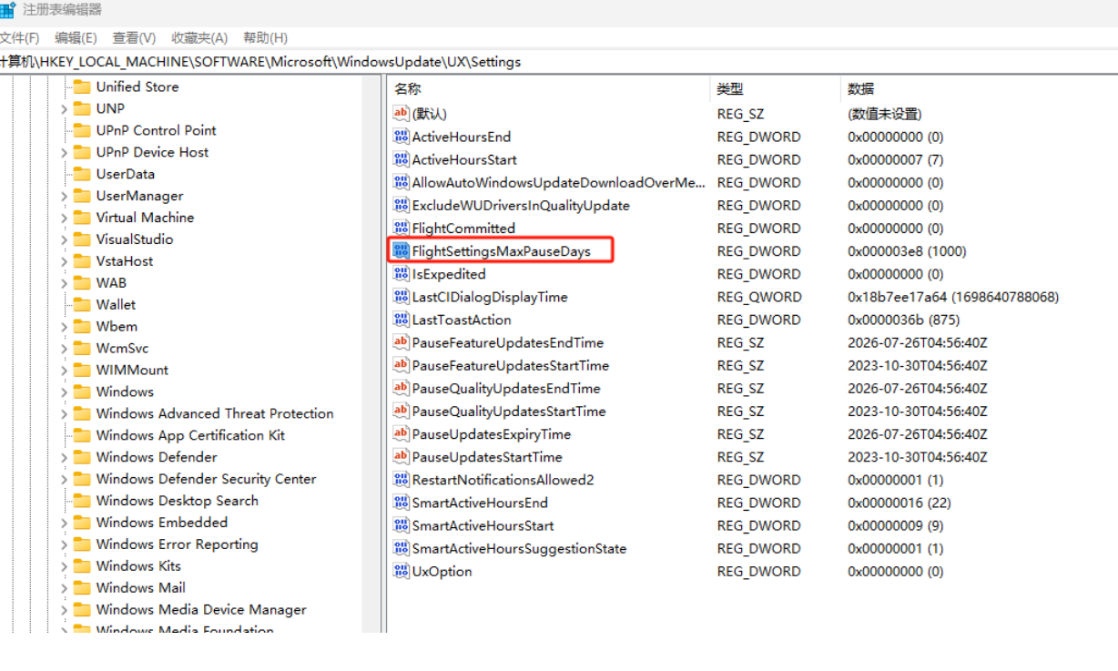1118x671 pixels.
Task: Click the Wallet folder icon
Action: [x=82, y=305]
